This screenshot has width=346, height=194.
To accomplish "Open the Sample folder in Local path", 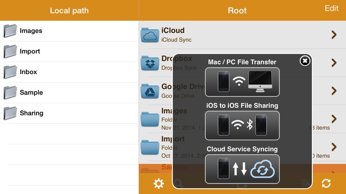I will (x=69, y=92).
